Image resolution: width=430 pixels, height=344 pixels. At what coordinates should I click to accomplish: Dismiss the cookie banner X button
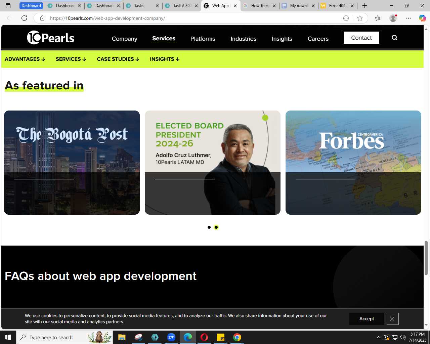pyautogui.click(x=392, y=319)
